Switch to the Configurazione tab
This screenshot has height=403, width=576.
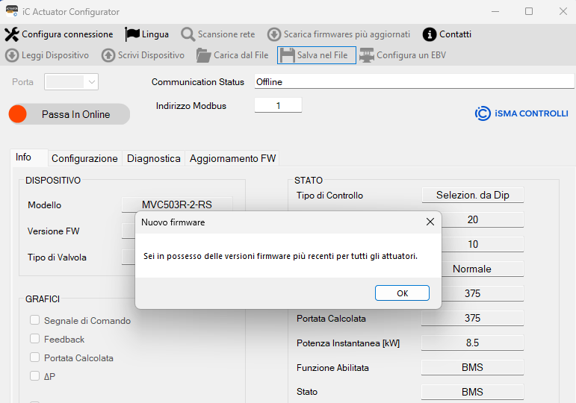[x=84, y=158]
